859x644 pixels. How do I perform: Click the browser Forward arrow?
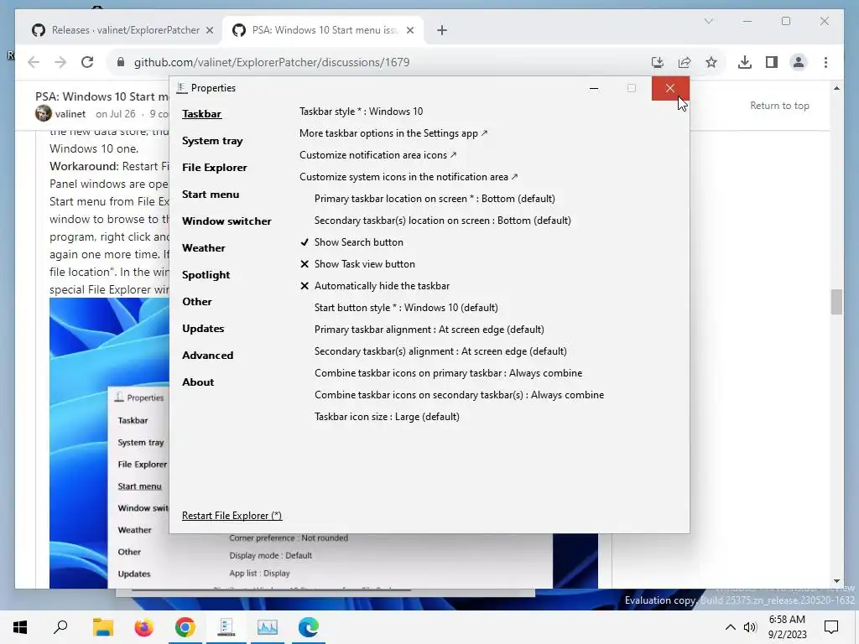click(x=60, y=62)
